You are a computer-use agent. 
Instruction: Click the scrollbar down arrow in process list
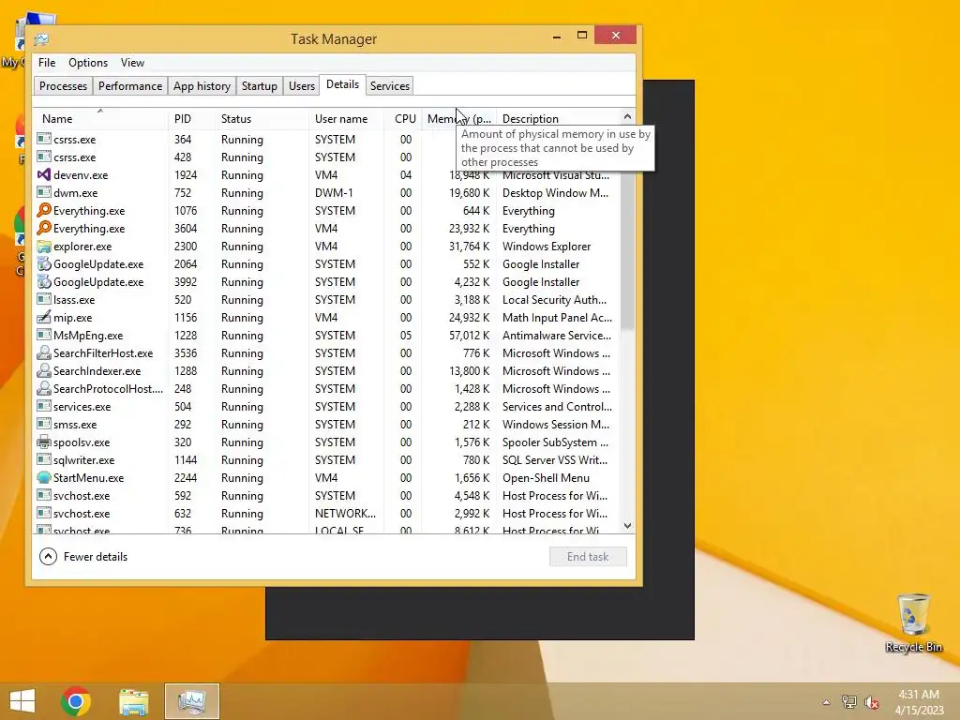pos(627,526)
